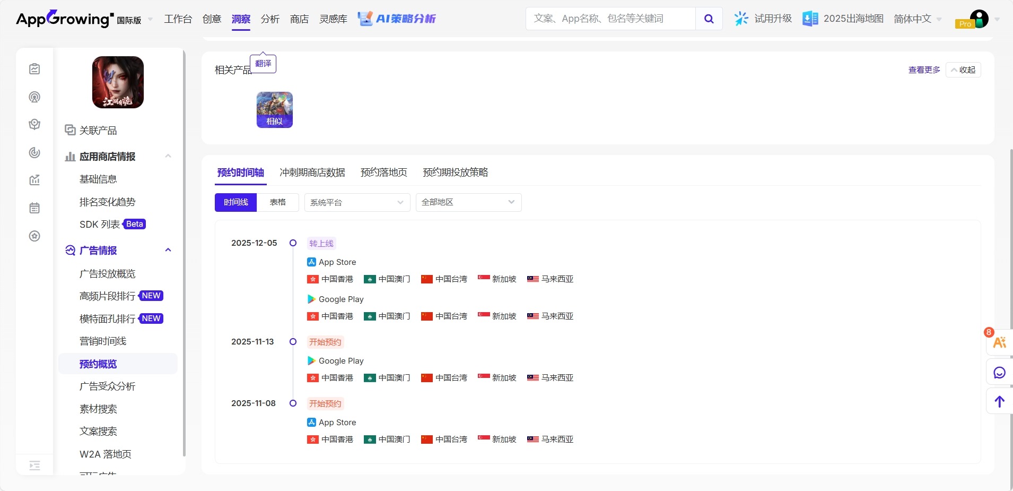
Task: Open the 2025出海地图 map icon
Action: [x=810, y=19]
